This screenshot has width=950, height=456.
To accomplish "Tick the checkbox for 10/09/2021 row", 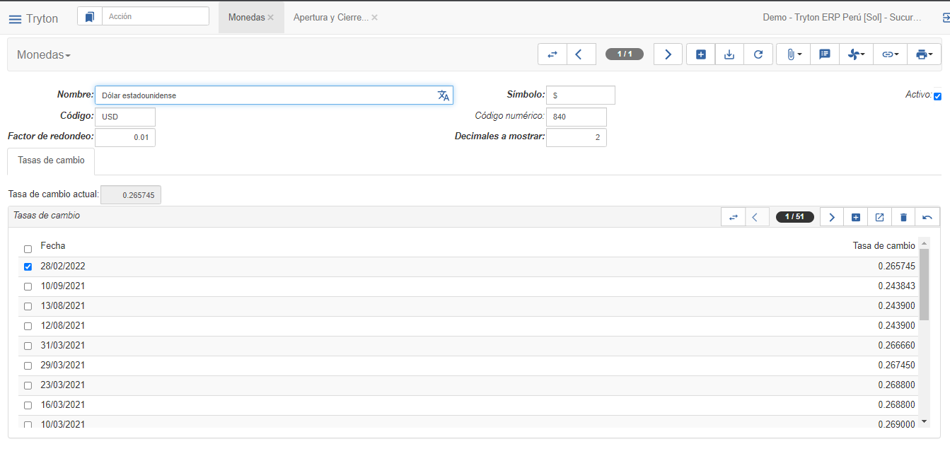I will point(28,286).
